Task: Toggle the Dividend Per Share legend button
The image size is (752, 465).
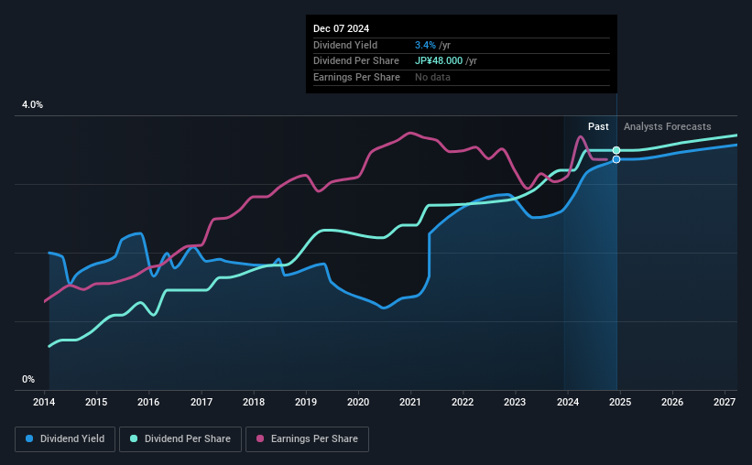Action: [180, 439]
